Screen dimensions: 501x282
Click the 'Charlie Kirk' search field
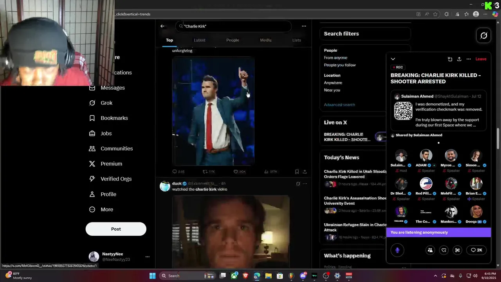point(233,26)
